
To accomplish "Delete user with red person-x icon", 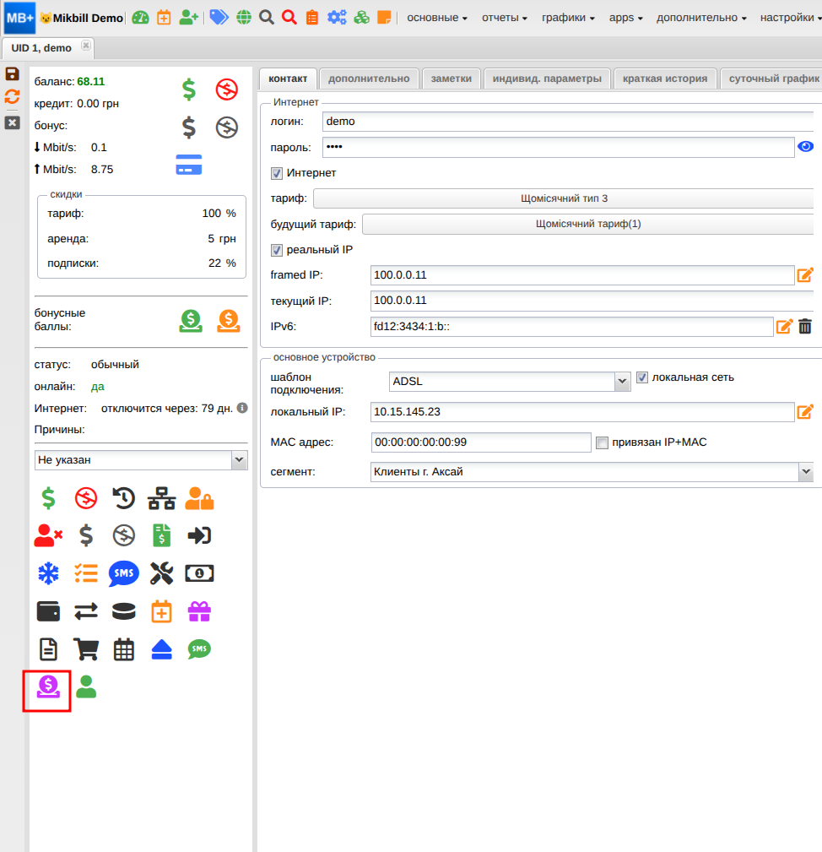I will (48, 535).
